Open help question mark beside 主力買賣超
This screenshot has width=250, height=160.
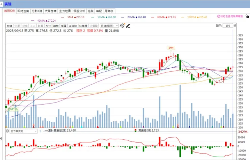(x=40, y=131)
